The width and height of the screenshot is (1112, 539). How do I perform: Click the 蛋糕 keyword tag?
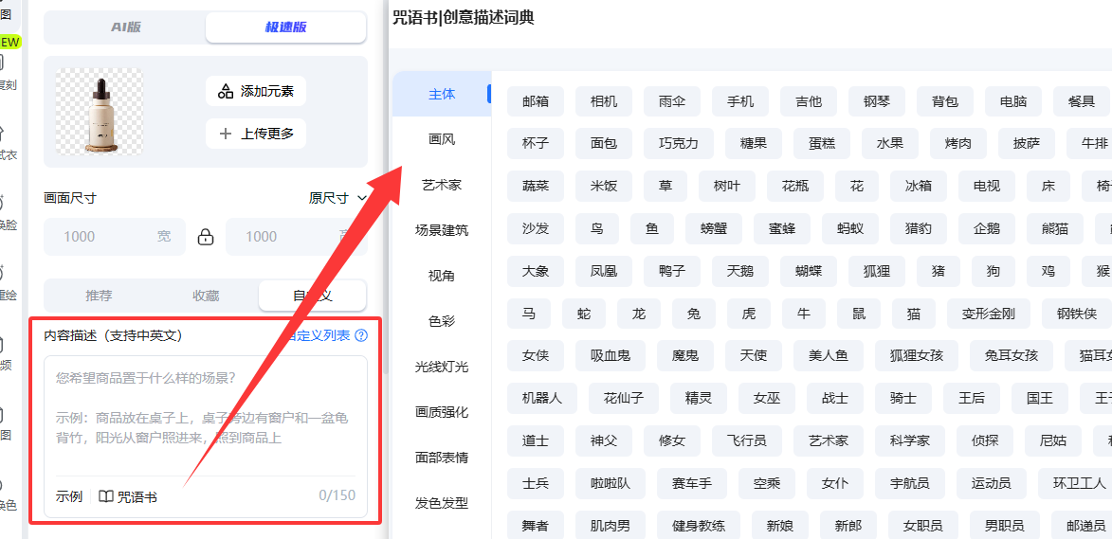821,143
